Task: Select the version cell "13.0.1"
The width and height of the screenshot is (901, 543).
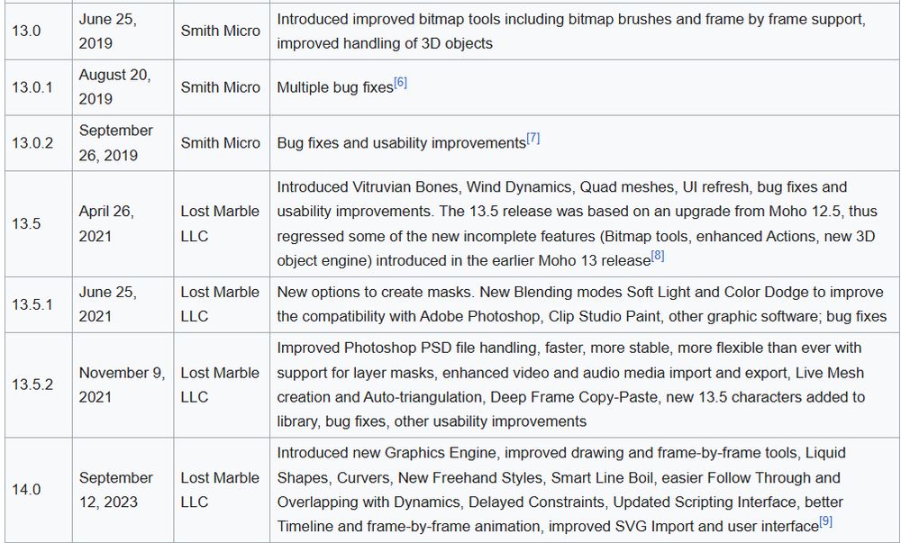Action: point(32,87)
